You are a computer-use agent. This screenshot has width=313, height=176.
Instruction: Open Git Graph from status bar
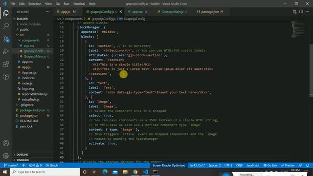(52, 165)
